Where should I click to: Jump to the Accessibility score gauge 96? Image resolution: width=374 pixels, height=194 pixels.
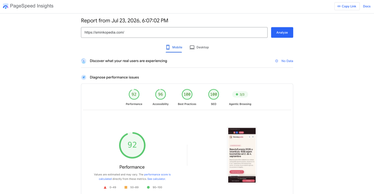tap(161, 95)
